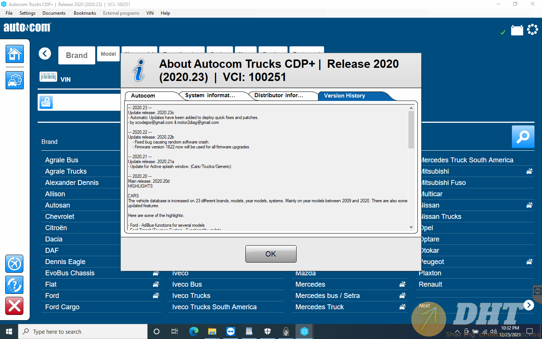Screen dimensions: 542x339
Task: Open Microsoft Edge from the taskbar
Action: (194, 331)
